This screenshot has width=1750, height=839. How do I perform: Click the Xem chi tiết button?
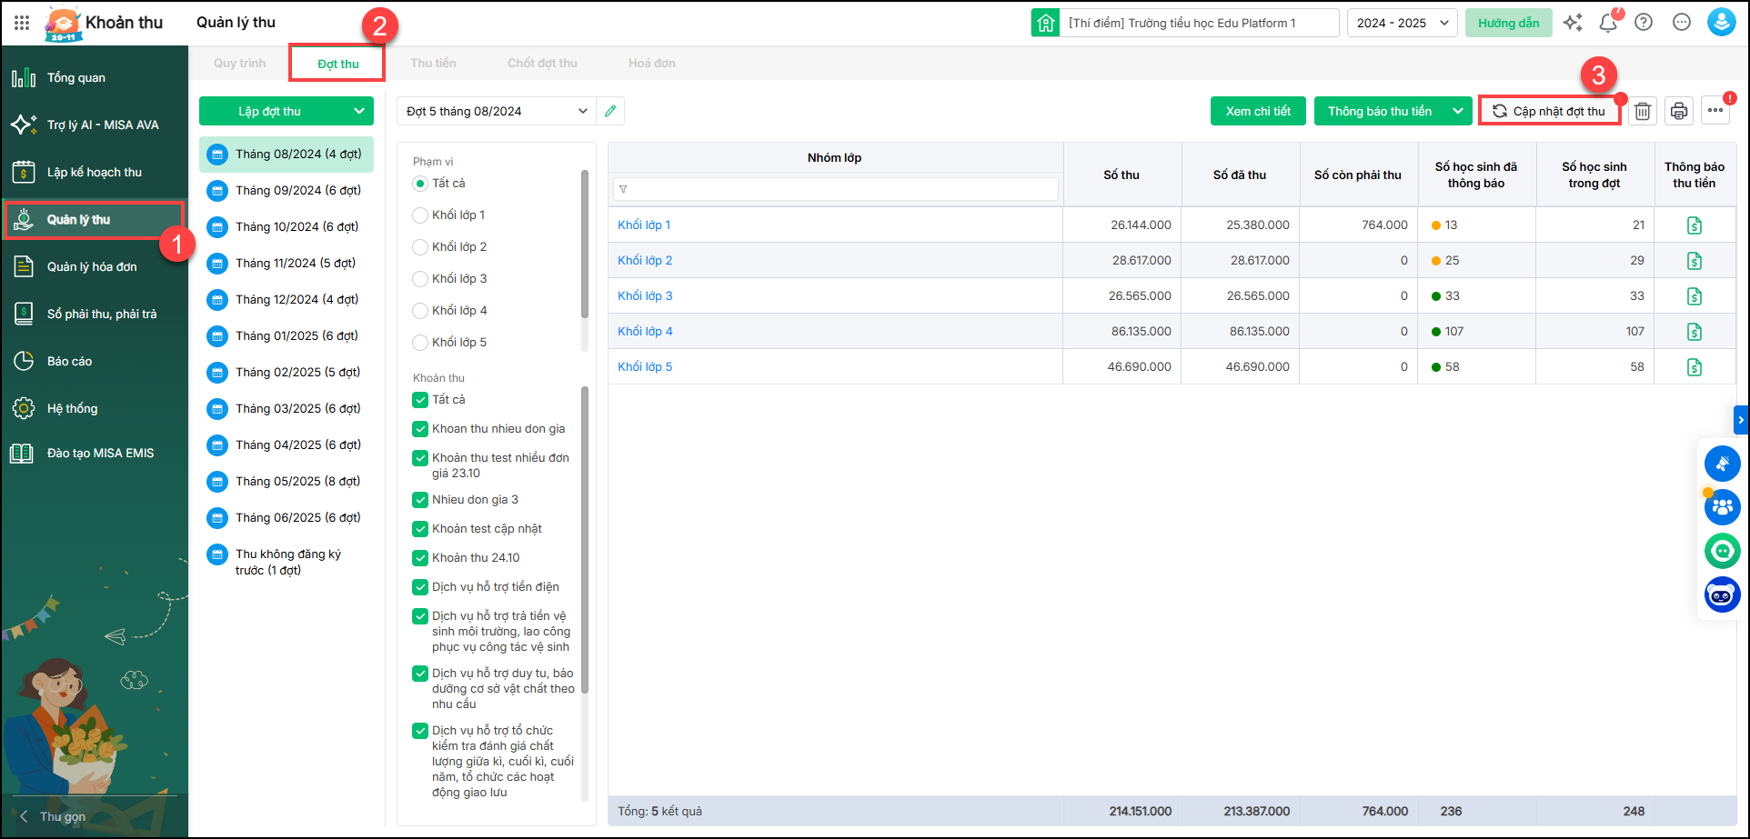[x=1258, y=111]
